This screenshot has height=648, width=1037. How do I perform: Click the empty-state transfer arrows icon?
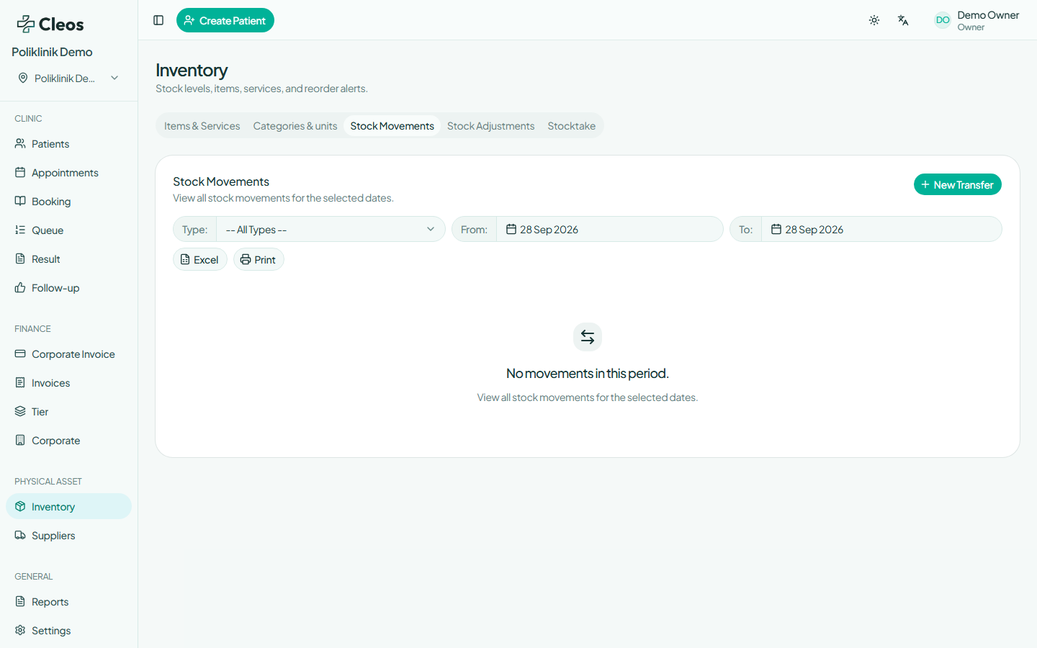(588, 337)
